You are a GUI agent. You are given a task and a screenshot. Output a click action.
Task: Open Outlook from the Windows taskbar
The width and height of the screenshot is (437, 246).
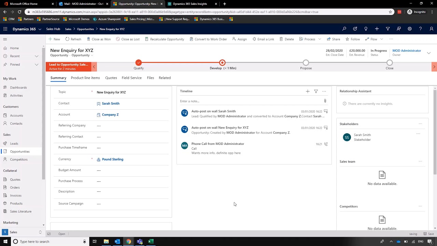117,242
